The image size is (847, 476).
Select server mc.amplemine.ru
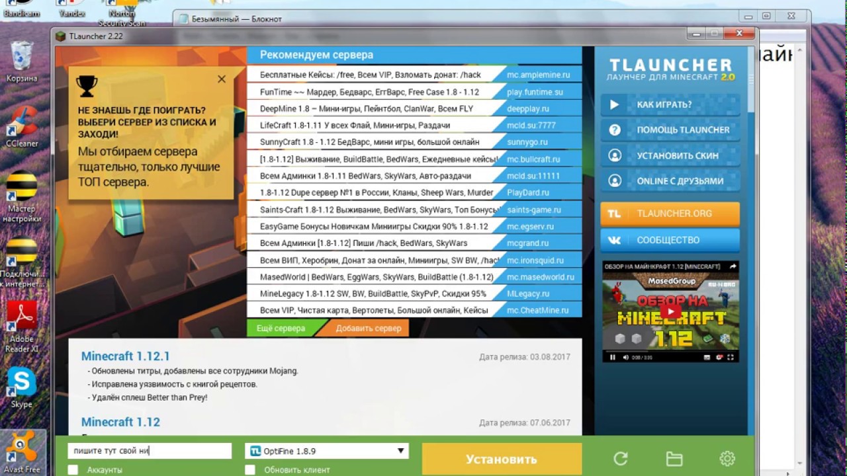(414, 75)
